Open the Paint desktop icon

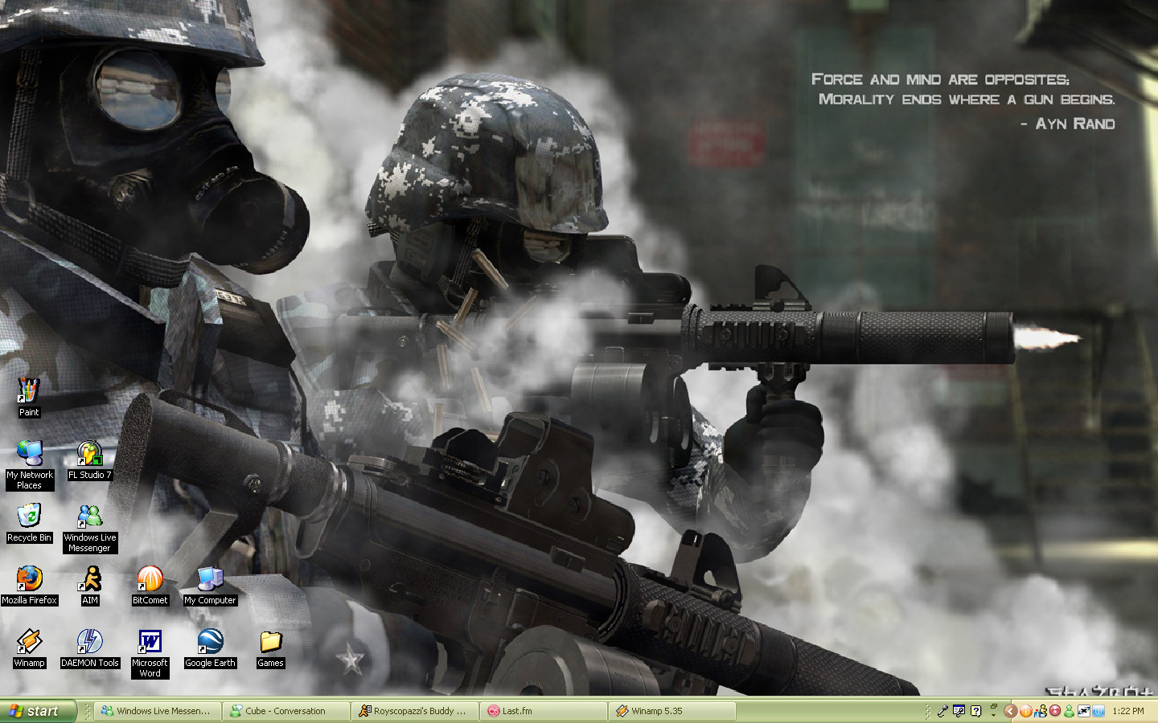point(29,398)
